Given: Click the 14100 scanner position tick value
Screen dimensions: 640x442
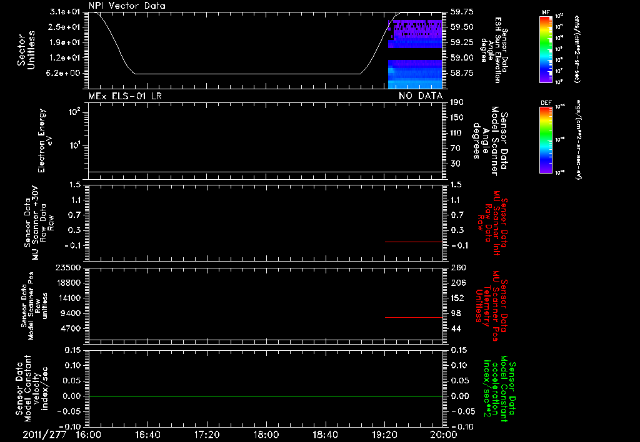Looking at the screenshot, I should click(x=68, y=298).
